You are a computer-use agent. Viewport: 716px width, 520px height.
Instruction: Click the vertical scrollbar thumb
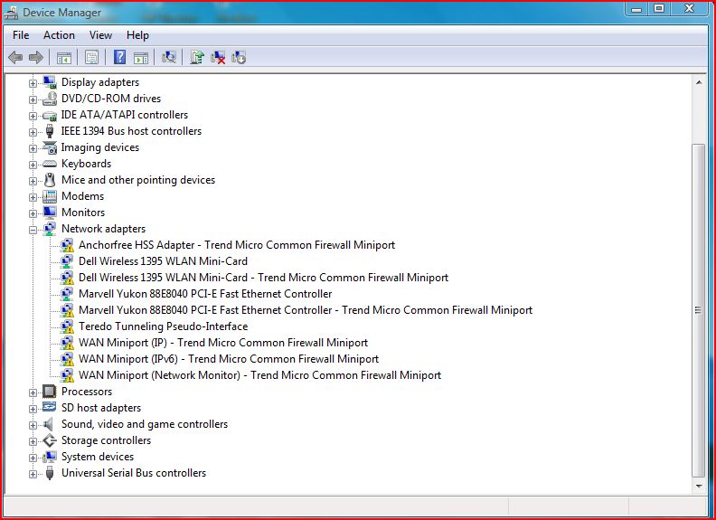click(x=699, y=310)
